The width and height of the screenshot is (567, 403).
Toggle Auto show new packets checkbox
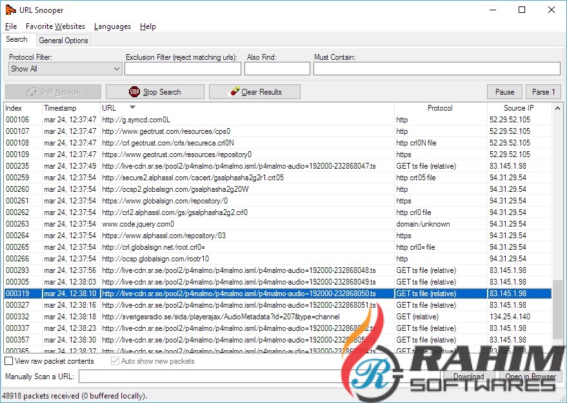(x=115, y=361)
